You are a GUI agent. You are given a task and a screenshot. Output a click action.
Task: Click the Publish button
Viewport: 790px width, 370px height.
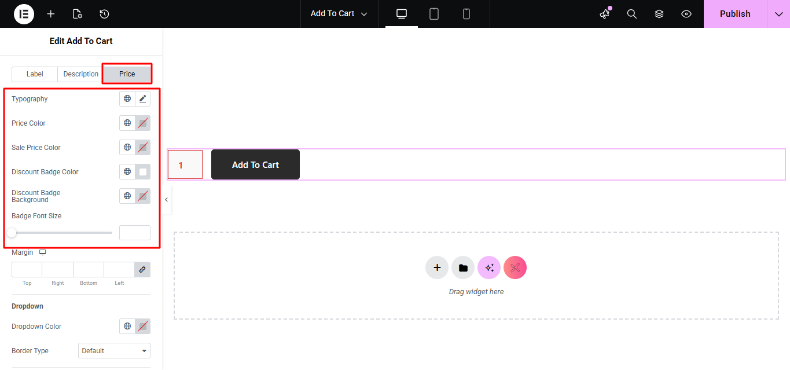[735, 14]
